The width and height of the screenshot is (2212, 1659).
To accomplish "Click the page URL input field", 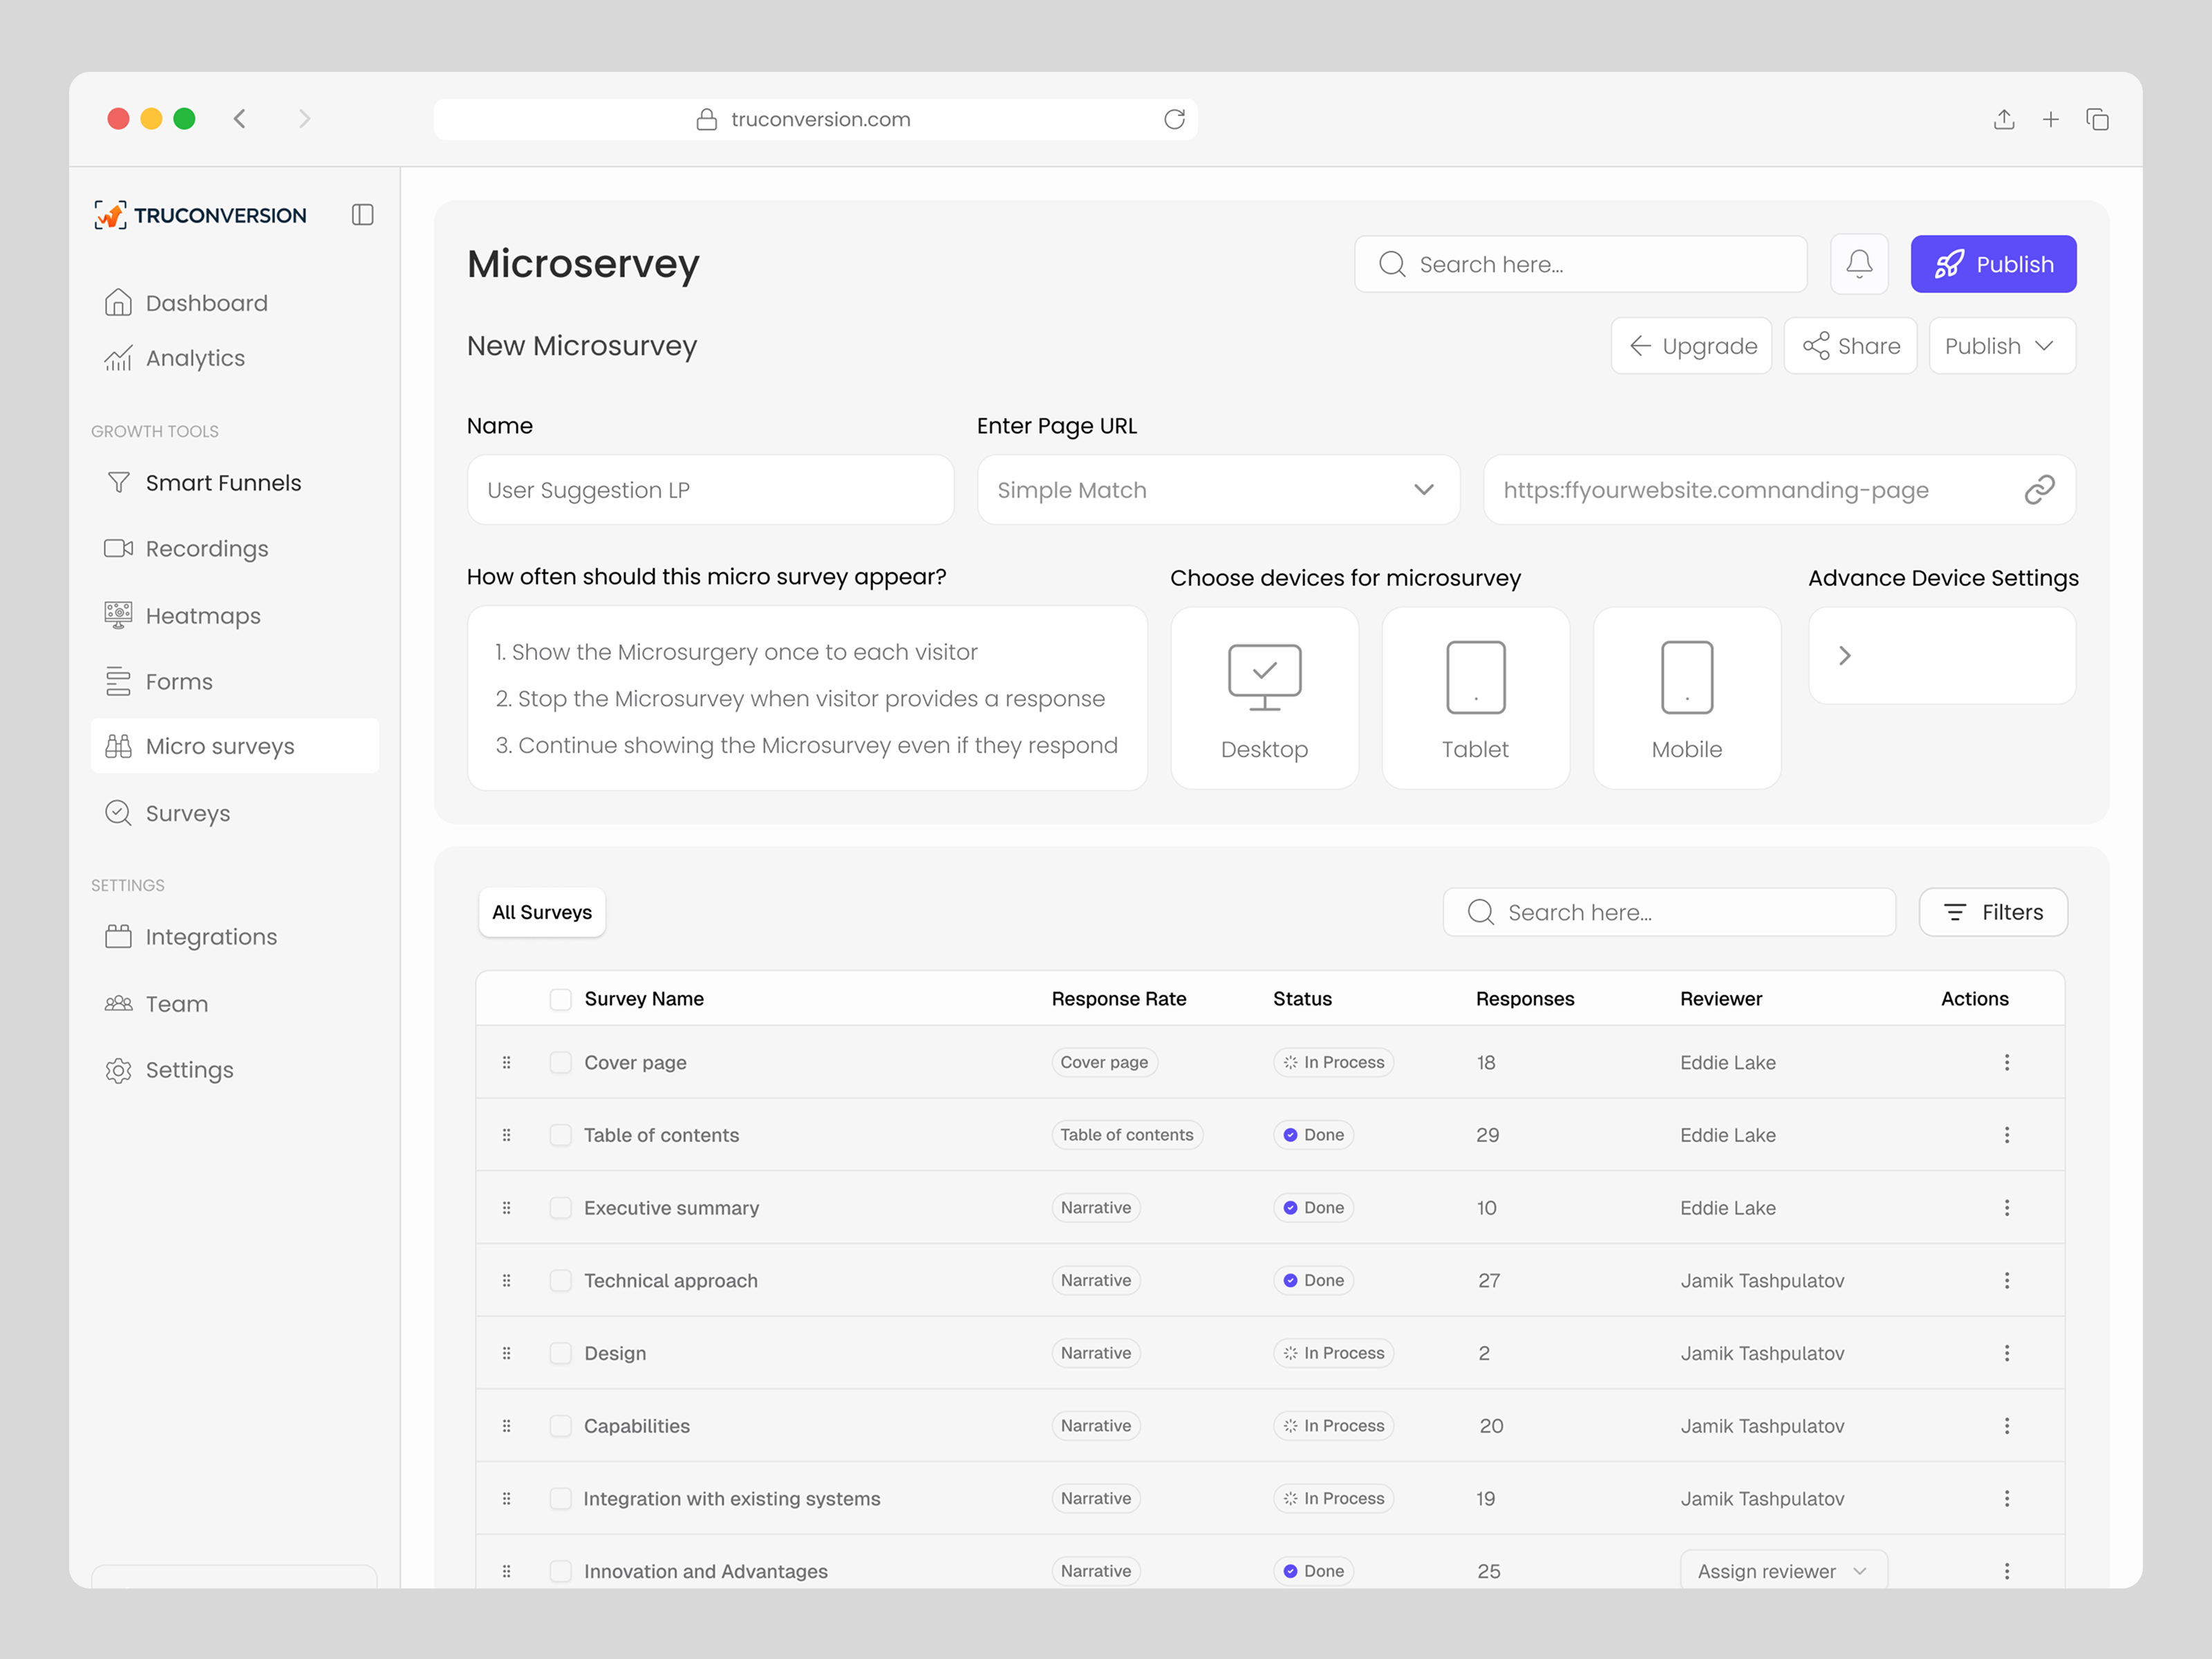I will coord(1779,490).
